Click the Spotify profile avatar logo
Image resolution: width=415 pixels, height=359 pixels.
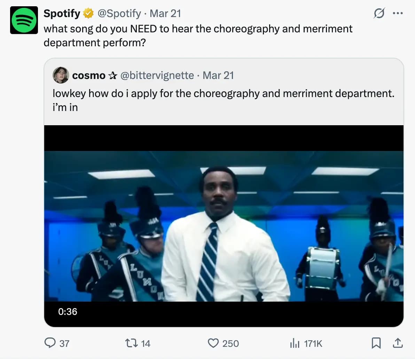[24, 20]
